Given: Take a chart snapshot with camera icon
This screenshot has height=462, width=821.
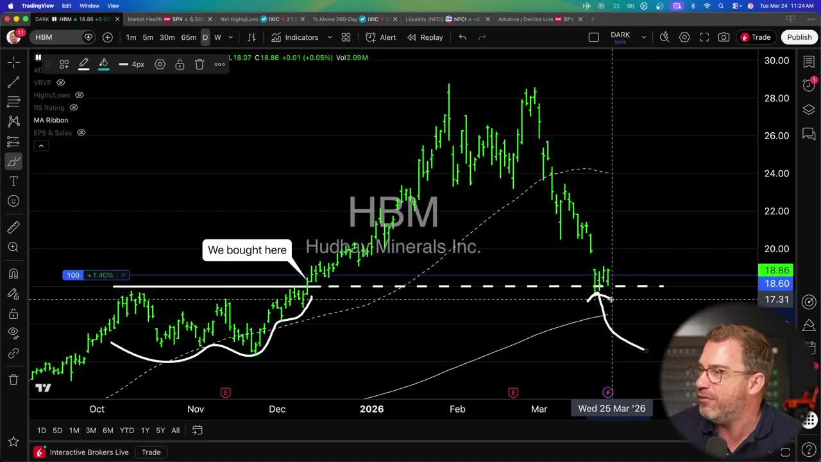Looking at the screenshot, I should click(x=724, y=37).
